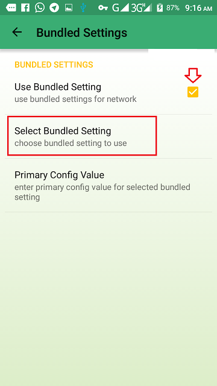
Task: Tap the messaging bubble notification icon
Action: (x=11, y=8)
